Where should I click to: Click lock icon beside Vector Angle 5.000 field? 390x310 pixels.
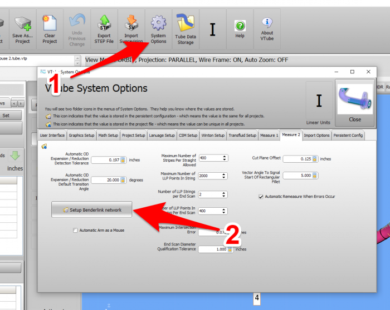315,176
